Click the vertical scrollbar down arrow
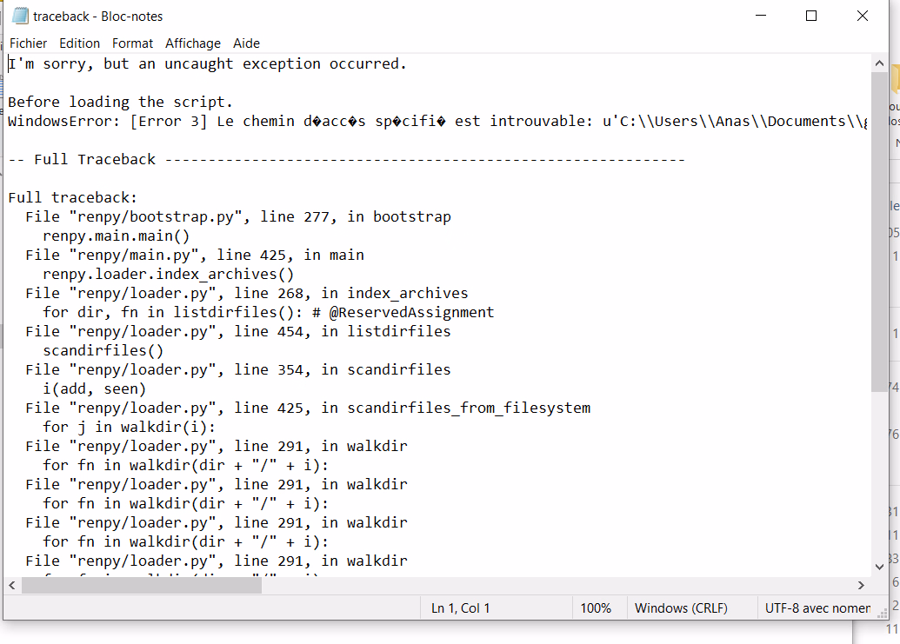This screenshot has width=900, height=644. [x=879, y=566]
